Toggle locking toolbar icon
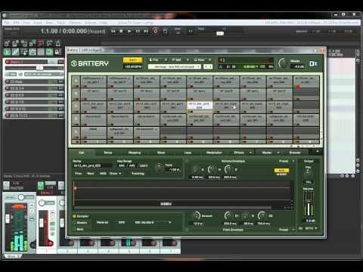 [58, 52]
